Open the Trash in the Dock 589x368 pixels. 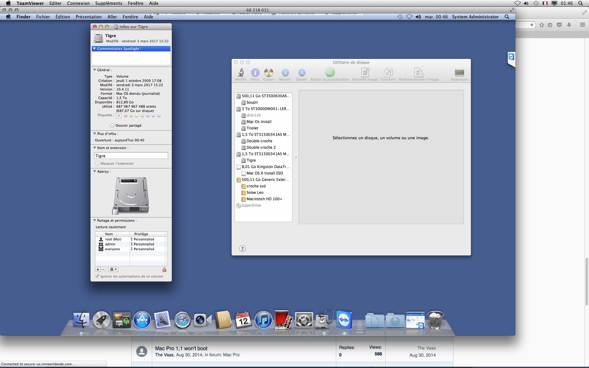(x=436, y=320)
